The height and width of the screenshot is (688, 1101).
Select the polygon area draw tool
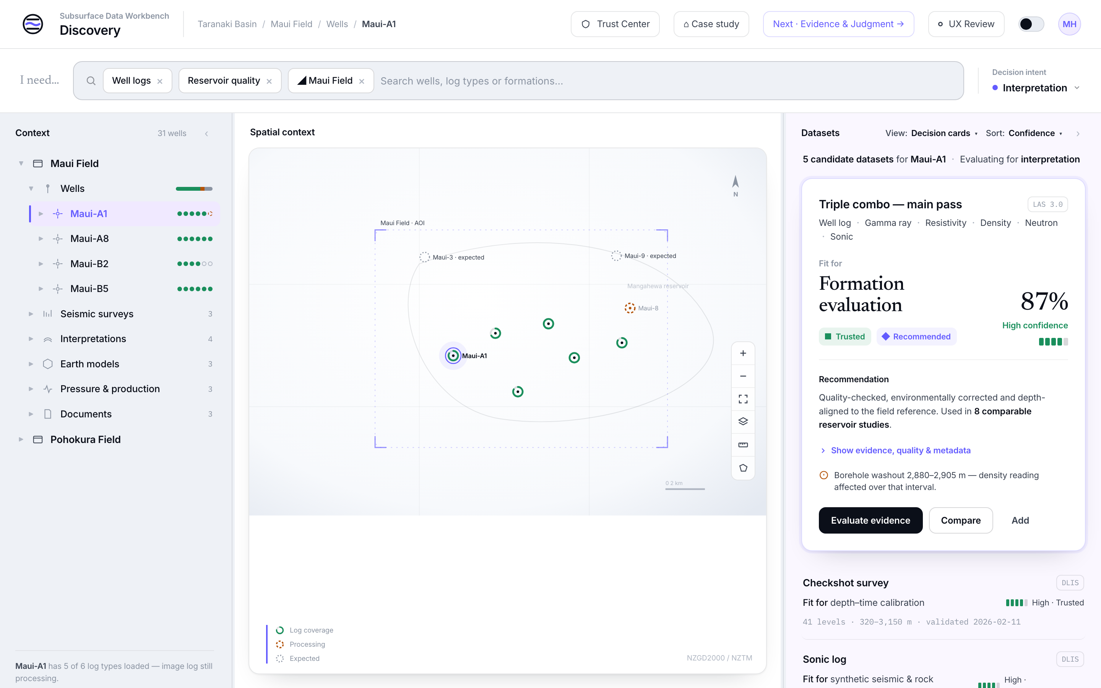coord(743,468)
